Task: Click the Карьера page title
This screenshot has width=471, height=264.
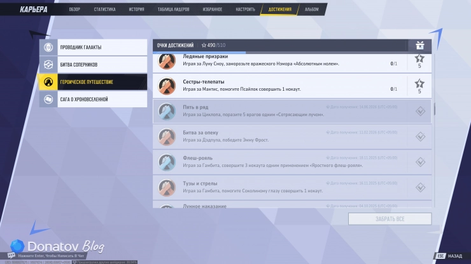Action: 34,10
